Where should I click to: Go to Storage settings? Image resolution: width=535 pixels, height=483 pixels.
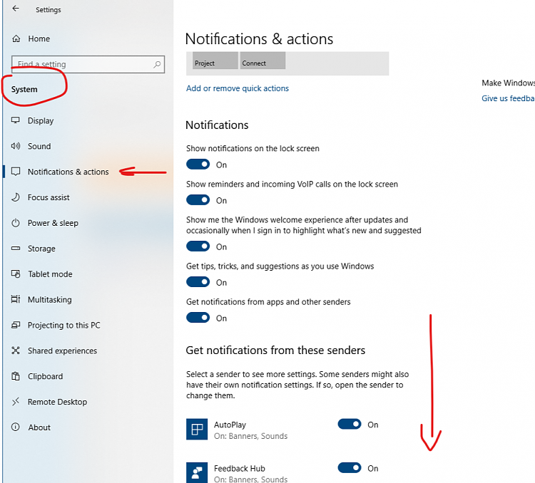(41, 249)
